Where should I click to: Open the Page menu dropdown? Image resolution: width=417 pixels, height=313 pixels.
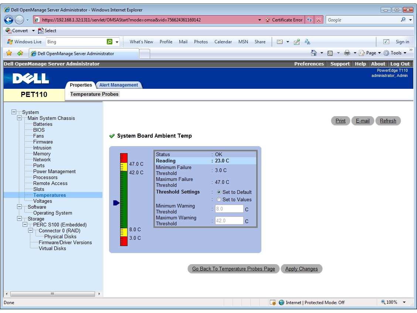tap(370, 53)
